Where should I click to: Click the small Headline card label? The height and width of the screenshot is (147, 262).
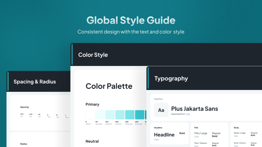tap(158, 128)
